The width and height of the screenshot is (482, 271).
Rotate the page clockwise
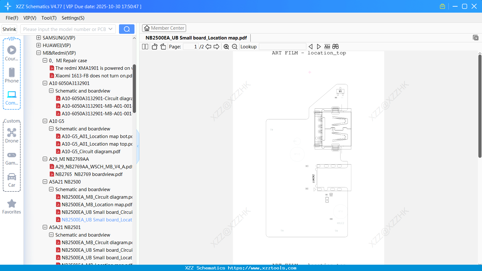click(163, 47)
